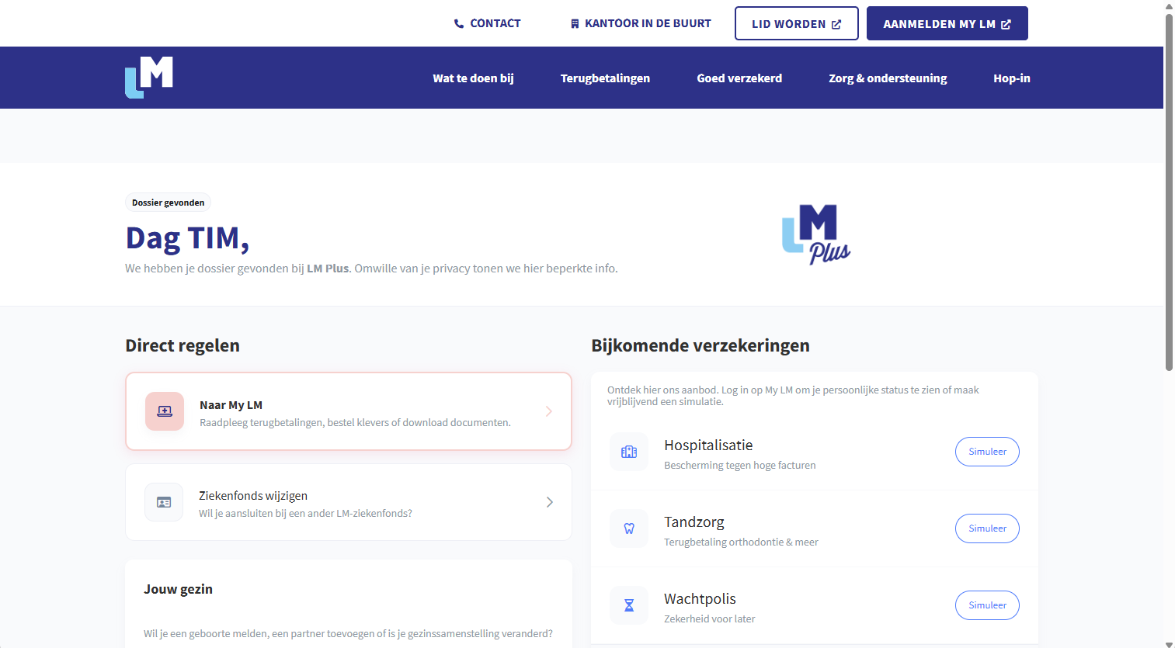
Task: Select the hospital icon beside Hospitalisatie
Action: [x=629, y=451]
